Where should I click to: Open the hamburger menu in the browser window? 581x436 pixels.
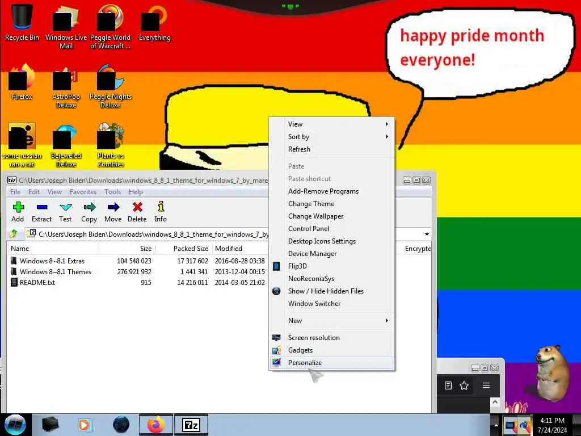(x=486, y=385)
